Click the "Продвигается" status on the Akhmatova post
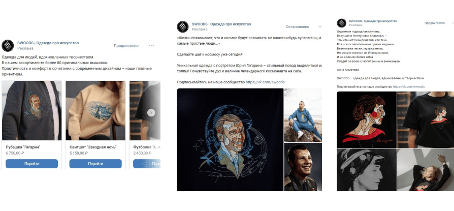This screenshot has height=211, width=454. coord(434,23)
